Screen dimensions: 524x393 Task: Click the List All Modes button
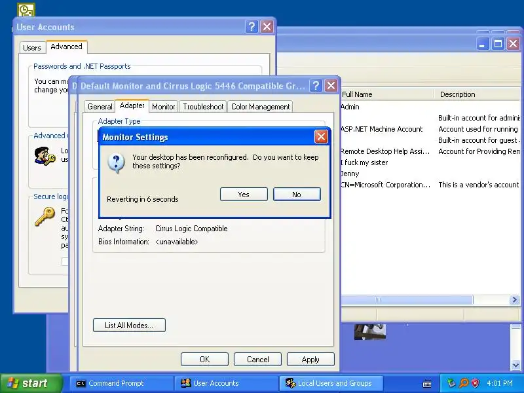pyautogui.click(x=129, y=325)
